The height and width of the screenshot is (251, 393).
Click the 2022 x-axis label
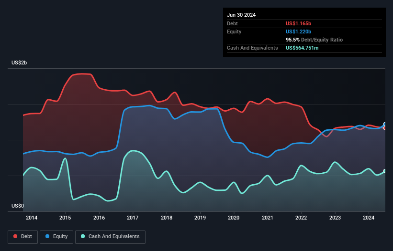coord(301,218)
